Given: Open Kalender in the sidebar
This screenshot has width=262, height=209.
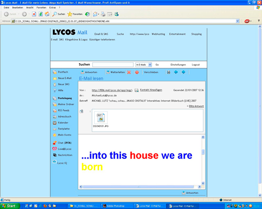Looking at the screenshot, I should [60, 123].
